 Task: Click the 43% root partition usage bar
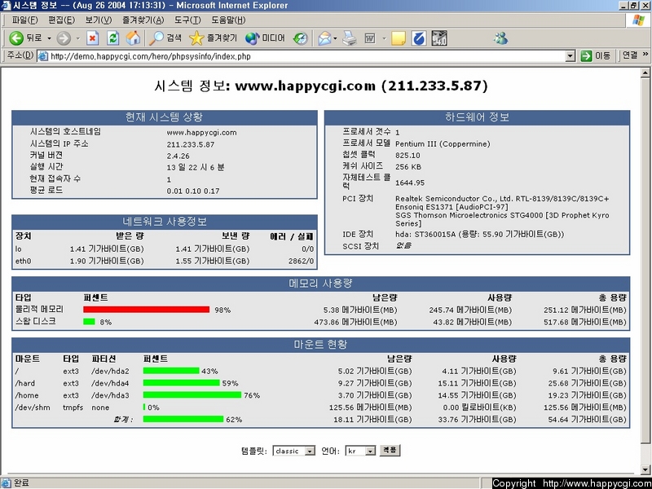point(171,371)
